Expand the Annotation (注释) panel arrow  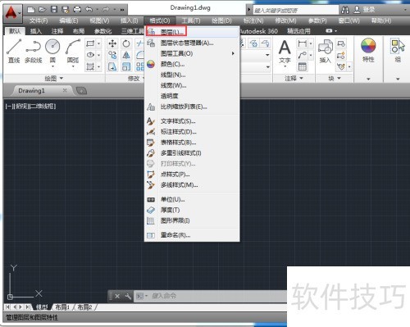coord(301,79)
